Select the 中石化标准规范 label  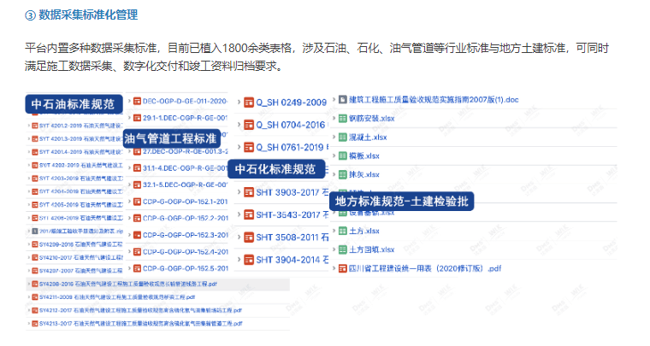point(275,169)
